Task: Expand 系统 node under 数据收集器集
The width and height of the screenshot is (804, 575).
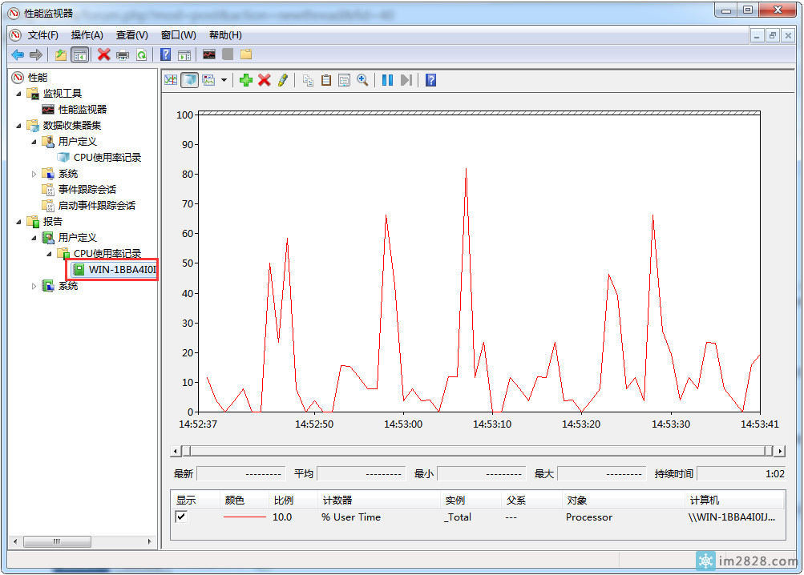Action: 34,174
